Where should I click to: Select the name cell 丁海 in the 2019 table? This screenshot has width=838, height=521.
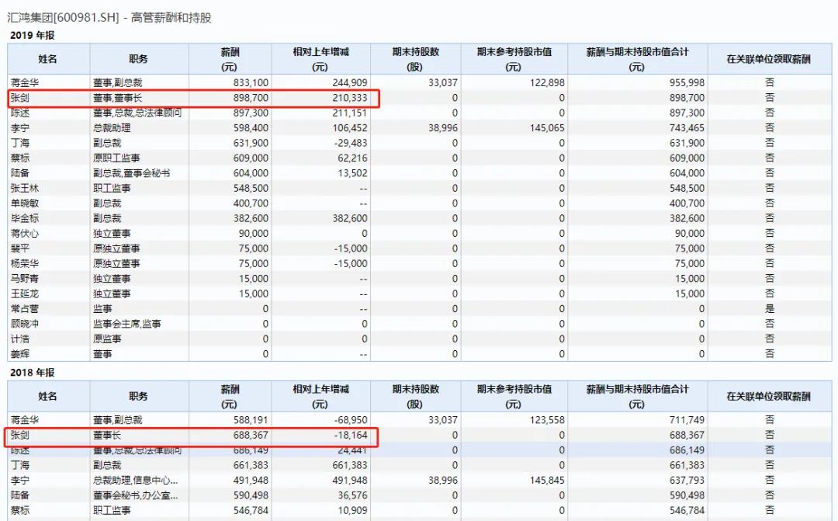[19, 143]
